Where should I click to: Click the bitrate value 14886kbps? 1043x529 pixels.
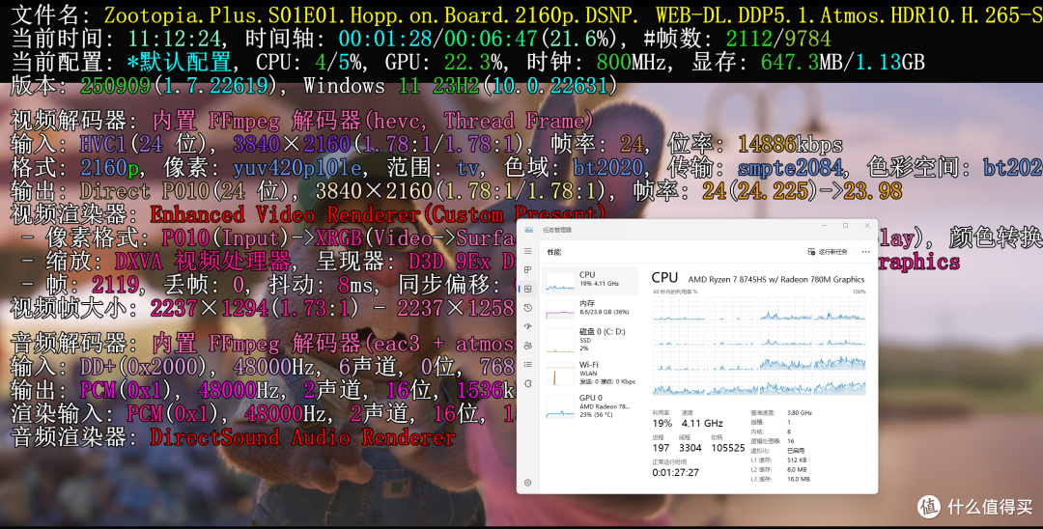790,144
